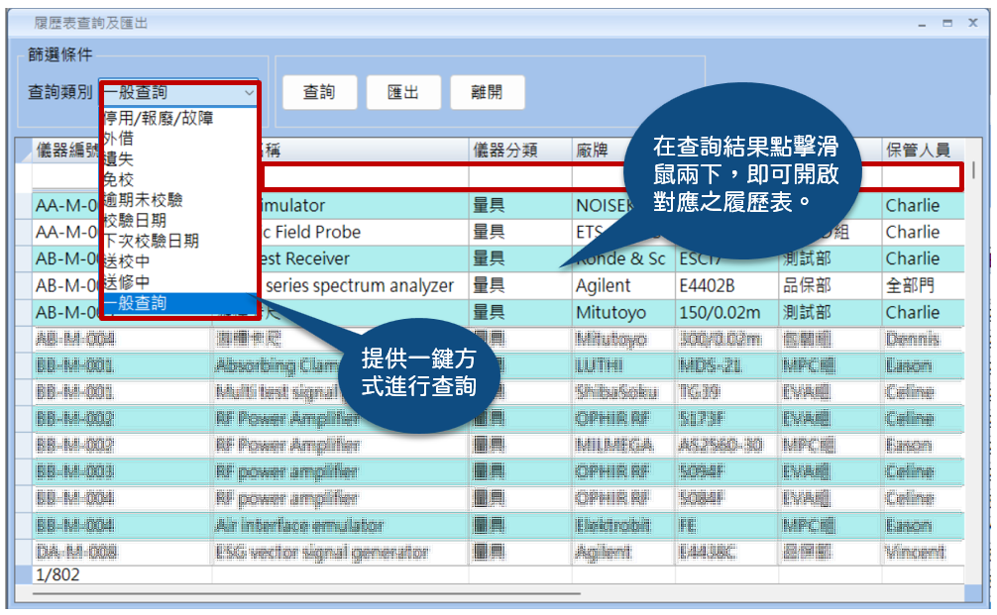Viewport: 997px width, 615px height.
Task: Select 停用/報廢/故障 from dropdown list
Action: pos(159,118)
